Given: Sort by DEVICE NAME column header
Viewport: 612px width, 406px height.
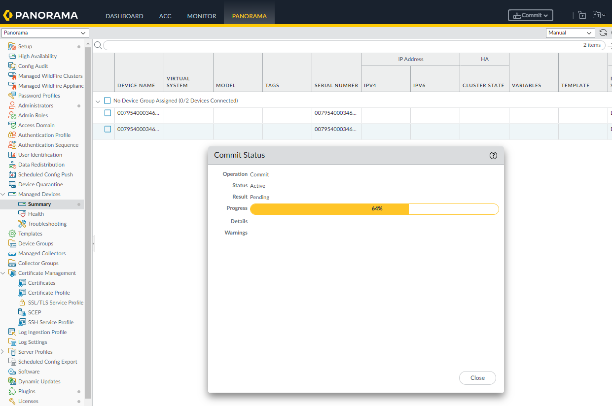Looking at the screenshot, I should pyautogui.click(x=136, y=85).
